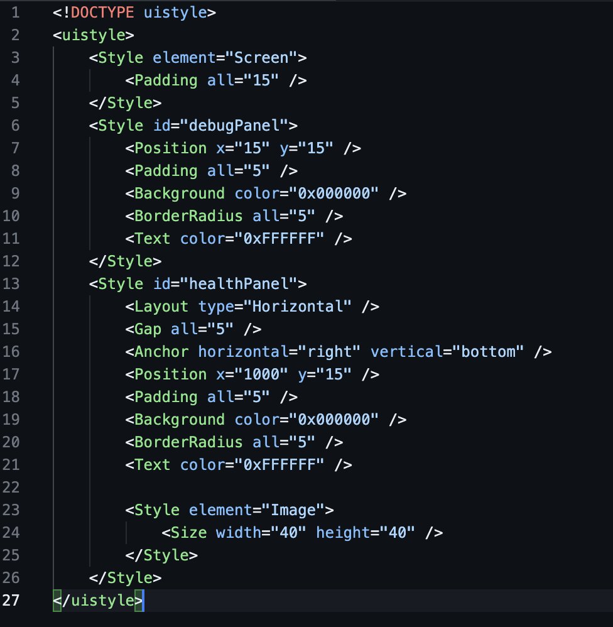Click the Gap tag on line 15
The height and width of the screenshot is (627, 613).
click(x=148, y=329)
